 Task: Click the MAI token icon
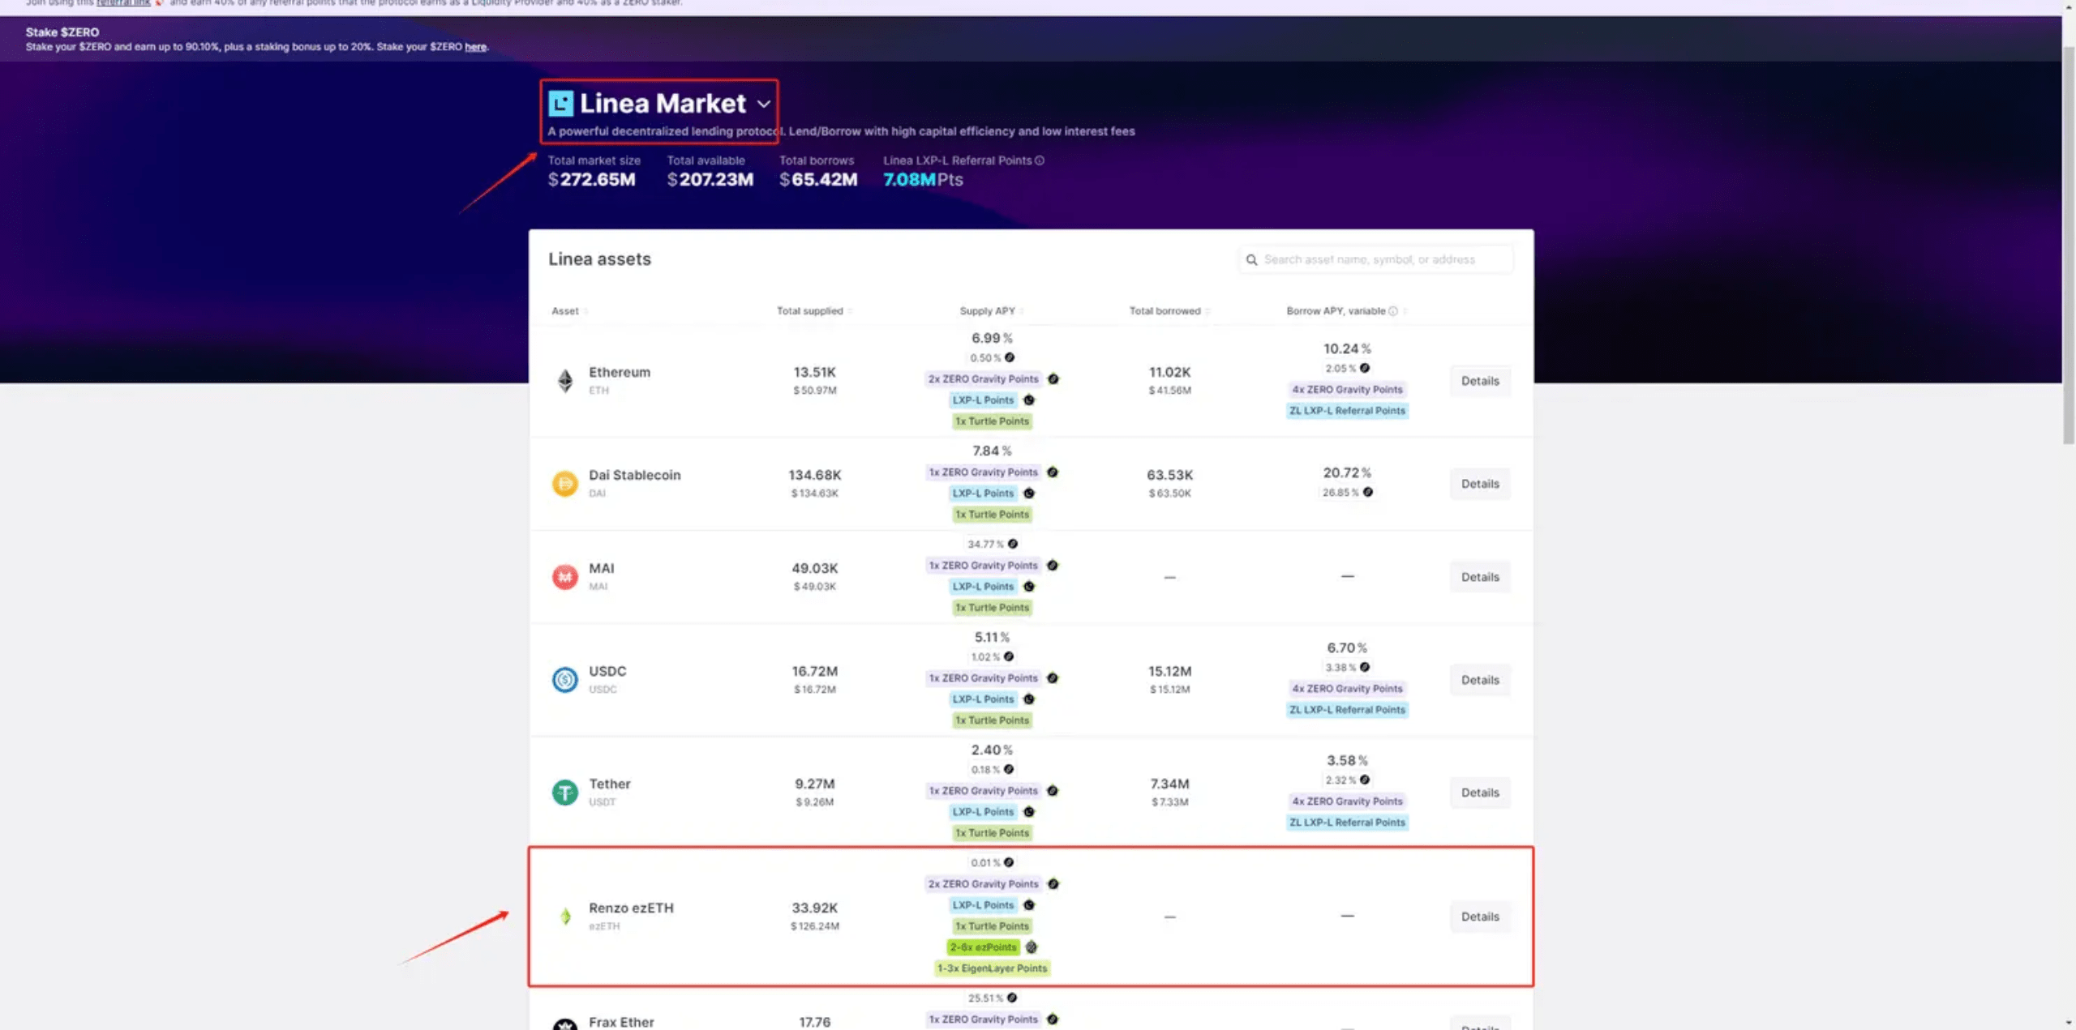pos(565,577)
